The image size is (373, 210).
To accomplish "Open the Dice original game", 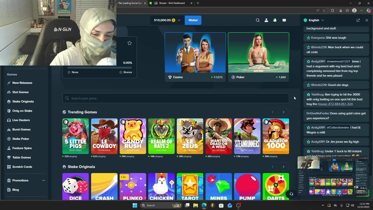I will coord(75,187).
